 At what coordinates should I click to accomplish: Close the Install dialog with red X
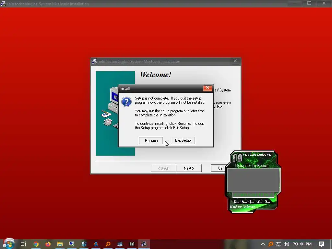(x=207, y=88)
